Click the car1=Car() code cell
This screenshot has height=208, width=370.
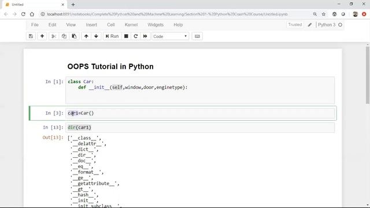200,113
